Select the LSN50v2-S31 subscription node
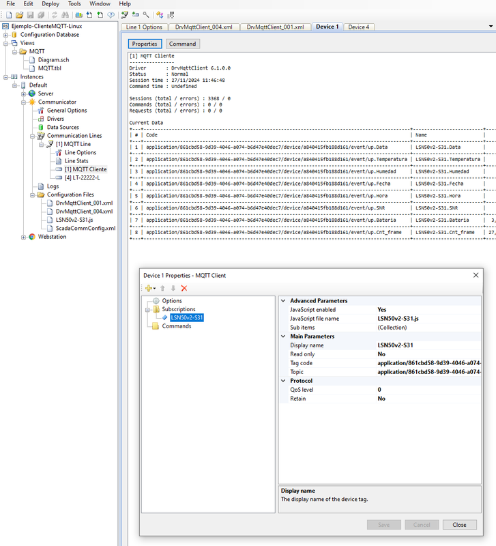This screenshot has width=496, height=546. [187, 317]
